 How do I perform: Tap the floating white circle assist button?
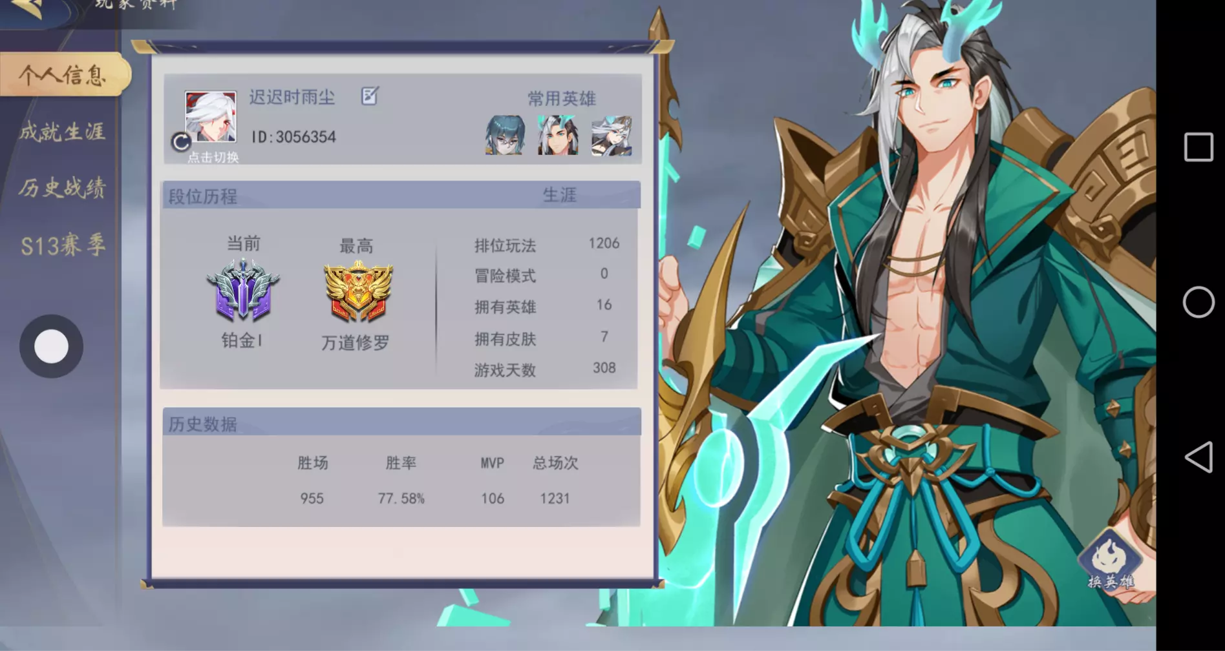click(x=51, y=347)
